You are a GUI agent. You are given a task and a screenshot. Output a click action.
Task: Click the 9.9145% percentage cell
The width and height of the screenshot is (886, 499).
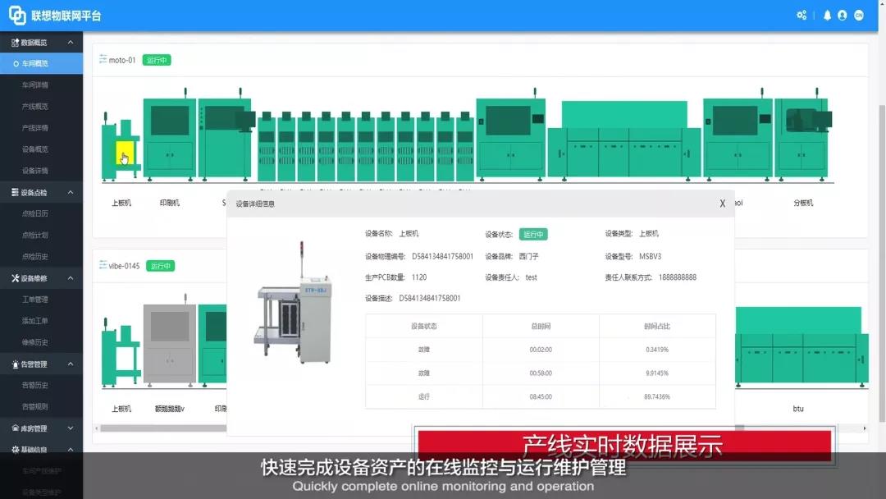(x=657, y=373)
